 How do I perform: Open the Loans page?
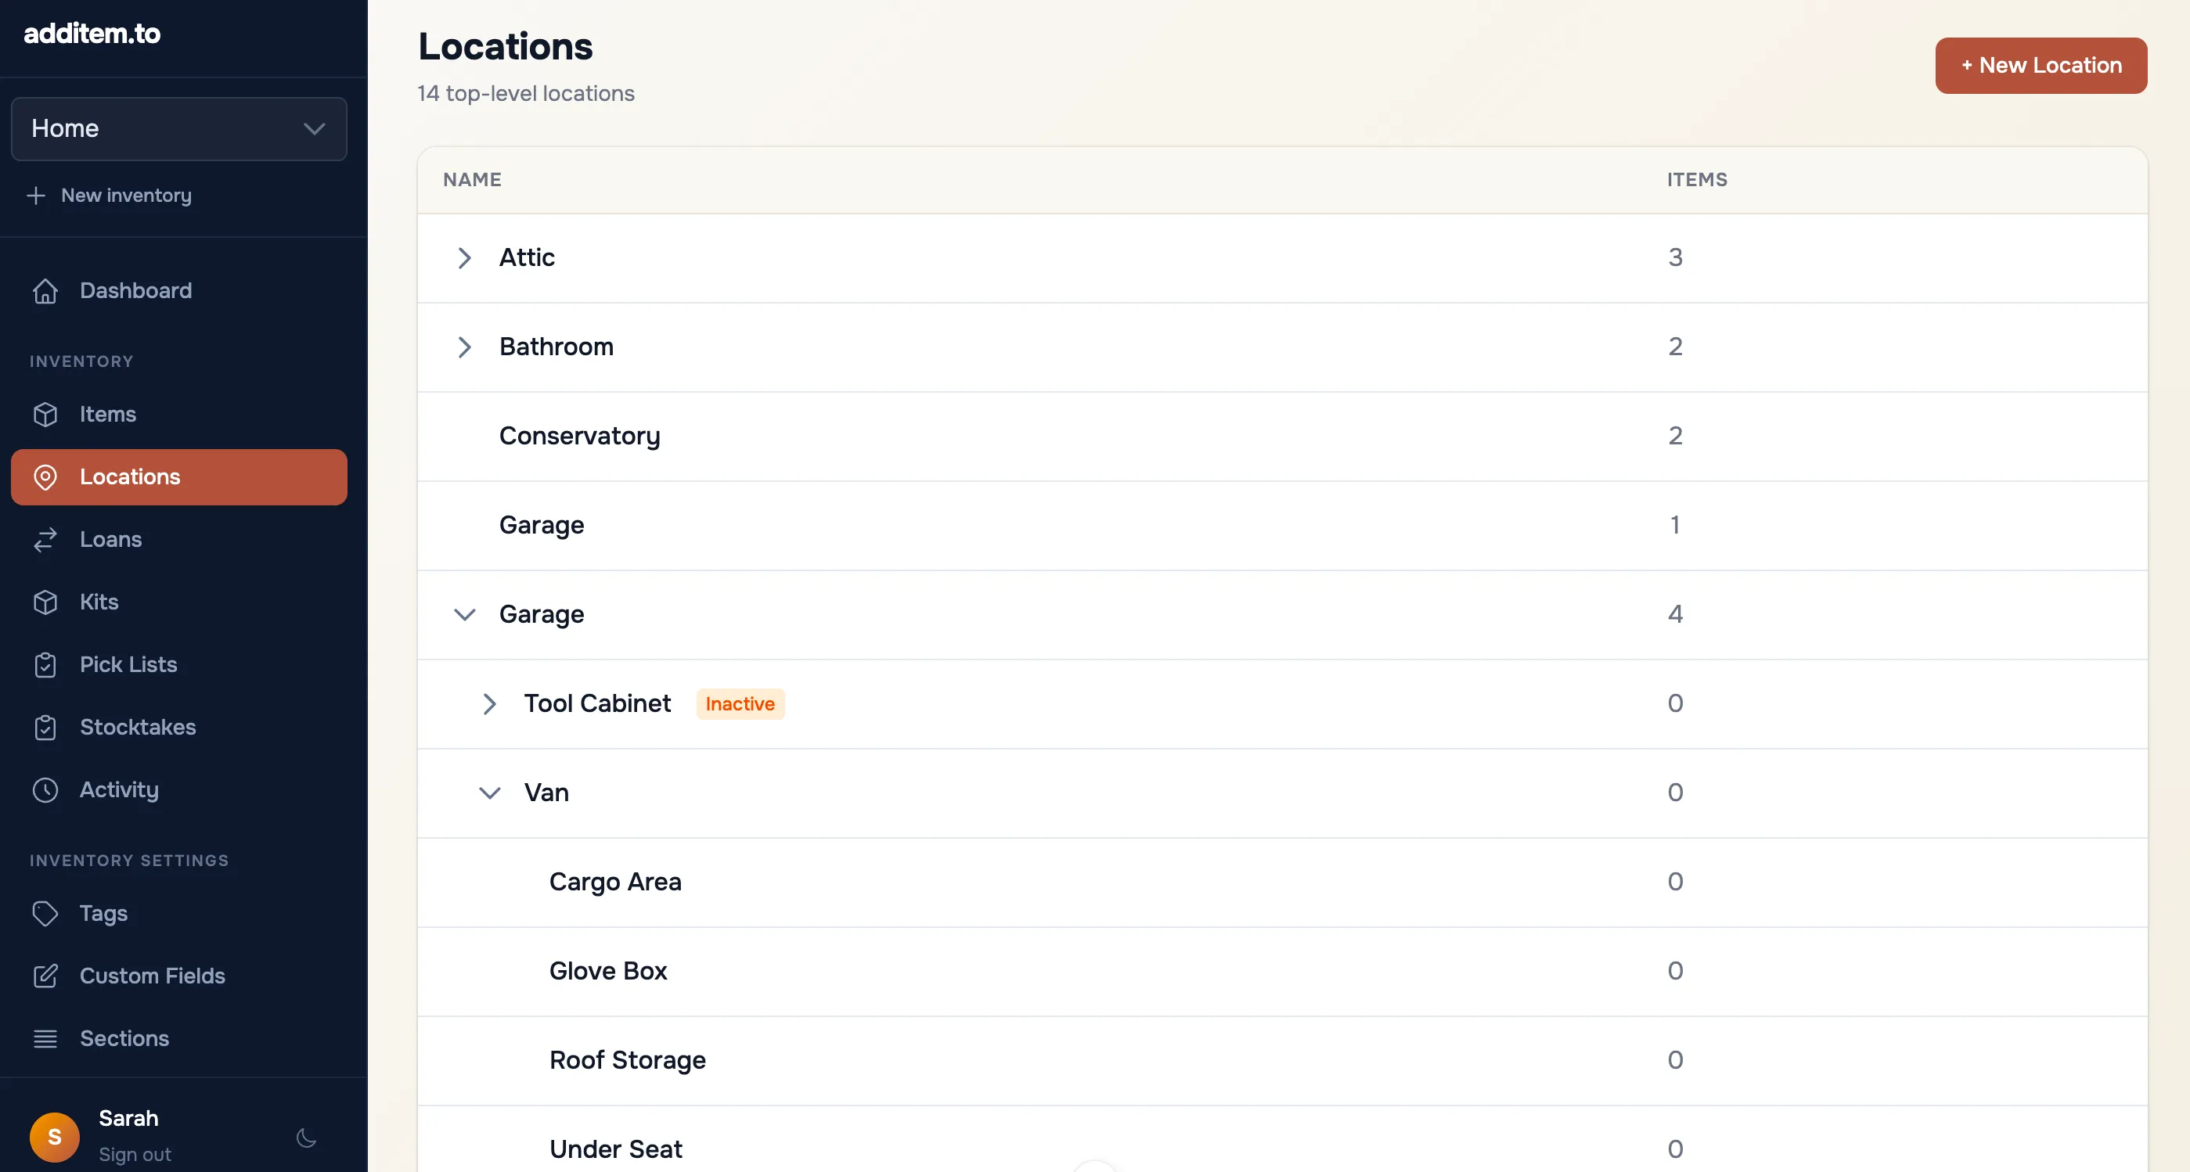179,540
